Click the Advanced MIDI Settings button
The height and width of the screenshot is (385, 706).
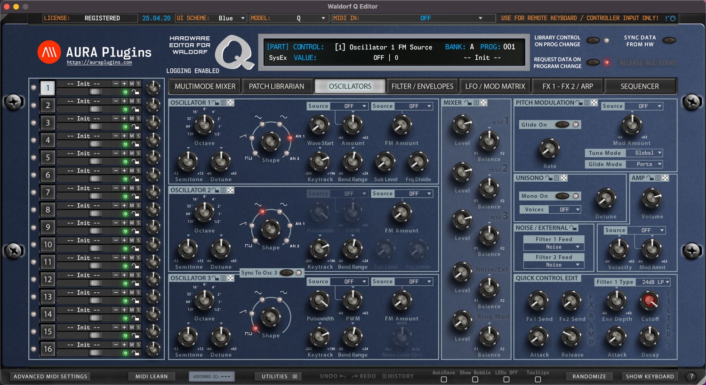[50, 377]
